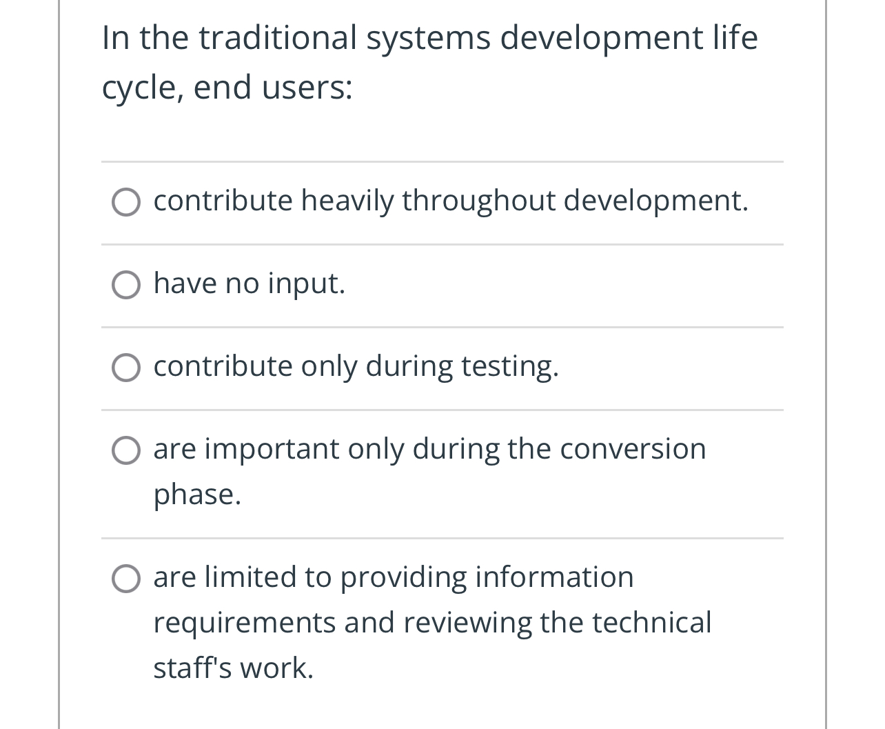Select the last answer's radio button
The image size is (885, 729).
[x=126, y=579]
